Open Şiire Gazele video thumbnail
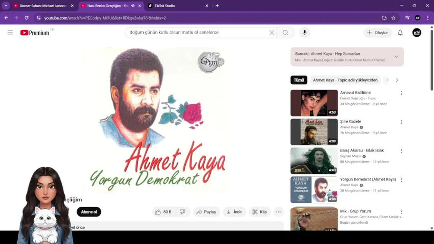Viewport: 434px width, 244px height. point(314,132)
